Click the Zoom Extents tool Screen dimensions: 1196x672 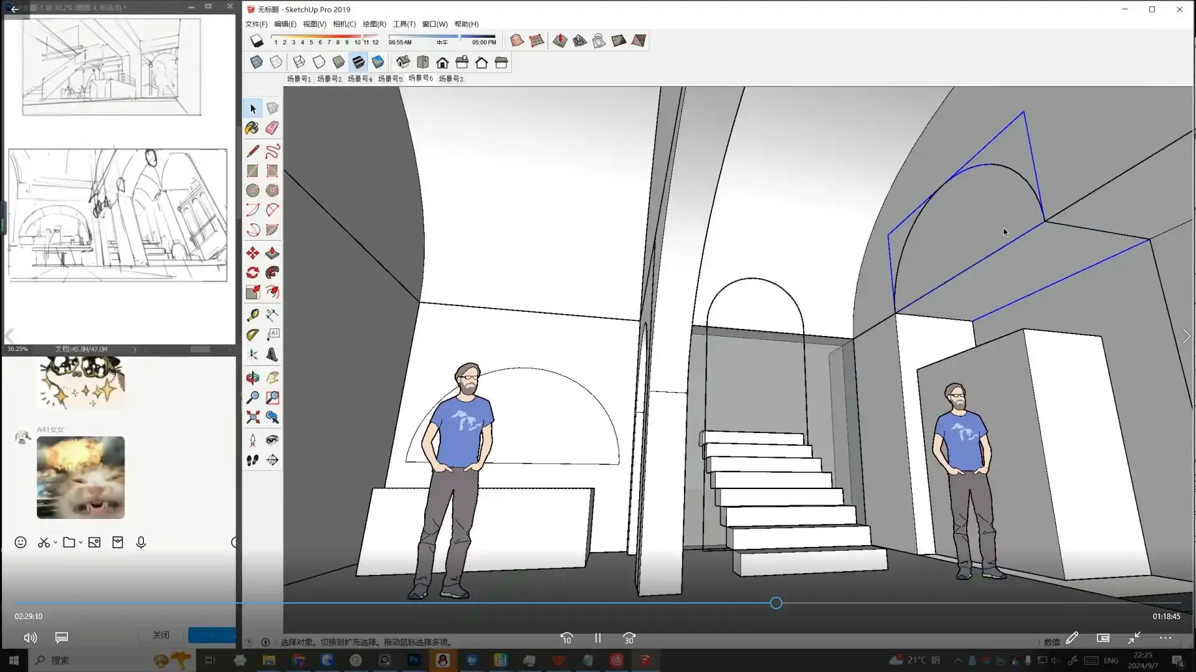(252, 417)
